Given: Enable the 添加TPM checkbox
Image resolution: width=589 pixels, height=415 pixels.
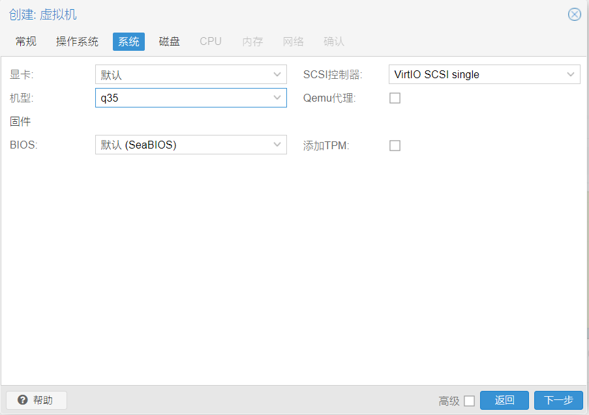Looking at the screenshot, I should coord(395,145).
